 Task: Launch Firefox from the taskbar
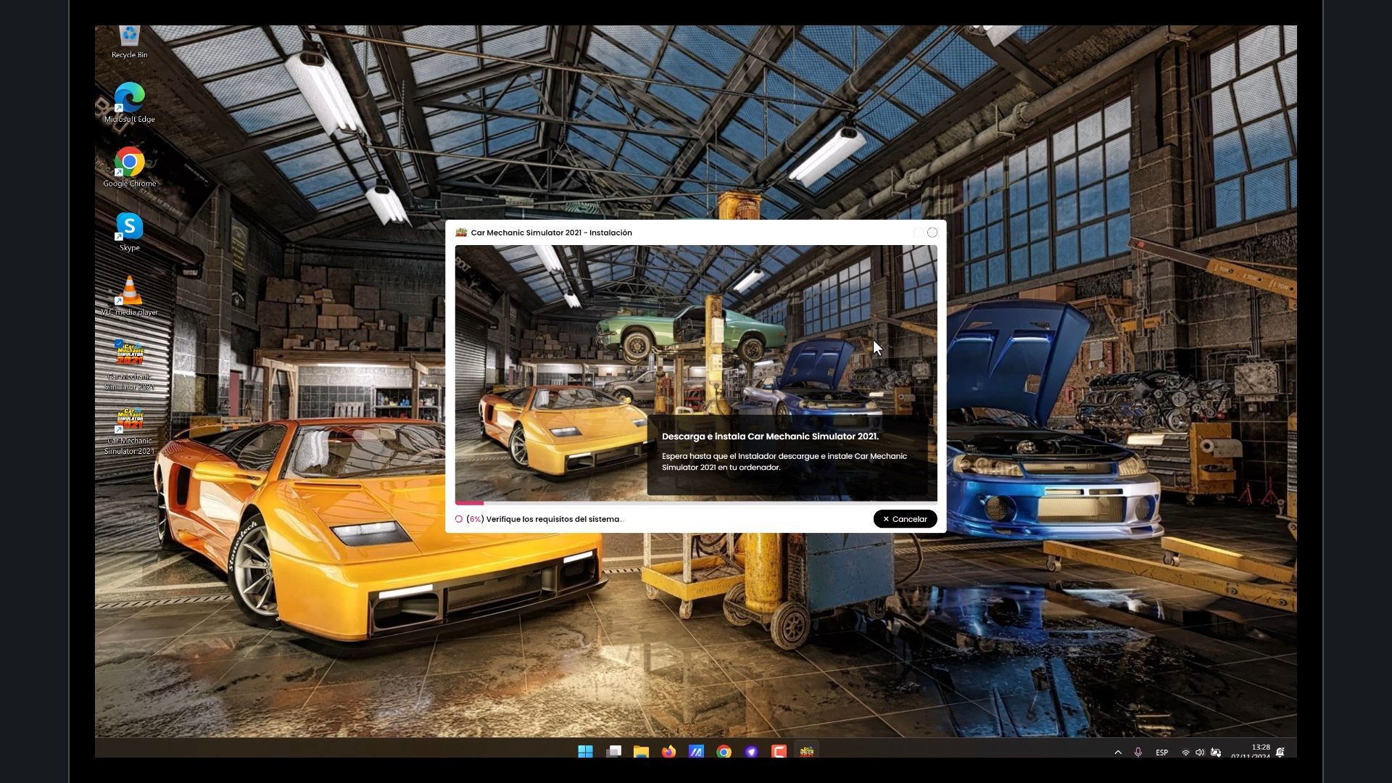[668, 752]
